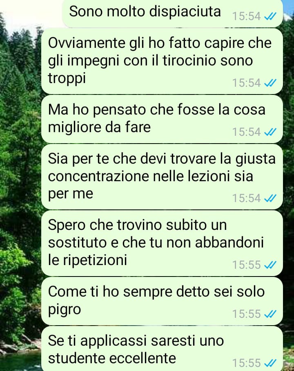294x371 pixels.
Task: Tap the blue ticks on the 'studente eccellente' message
Action: click(270, 363)
